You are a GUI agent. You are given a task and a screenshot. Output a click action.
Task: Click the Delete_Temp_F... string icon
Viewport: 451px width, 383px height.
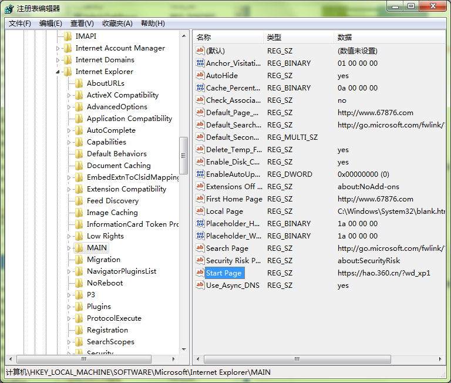click(x=200, y=149)
